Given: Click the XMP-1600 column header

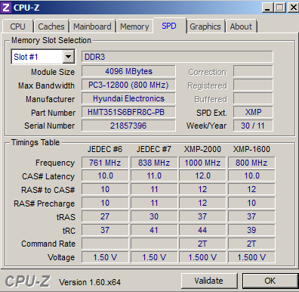Looking at the screenshot, I should (x=251, y=149).
